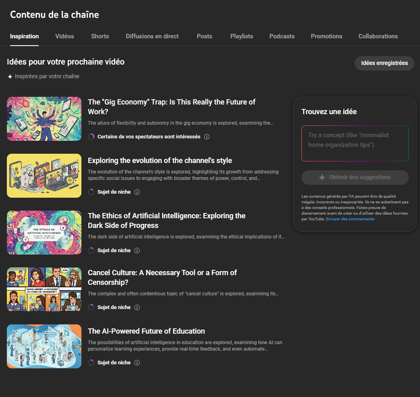Open the Gig Economy Trap thumbnail
This screenshot has width=420, height=397.
point(44,119)
